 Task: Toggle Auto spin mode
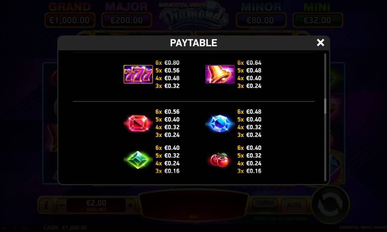point(294,205)
